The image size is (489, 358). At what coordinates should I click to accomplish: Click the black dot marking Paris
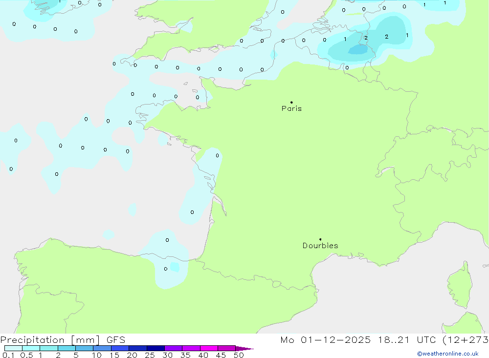[291, 102]
